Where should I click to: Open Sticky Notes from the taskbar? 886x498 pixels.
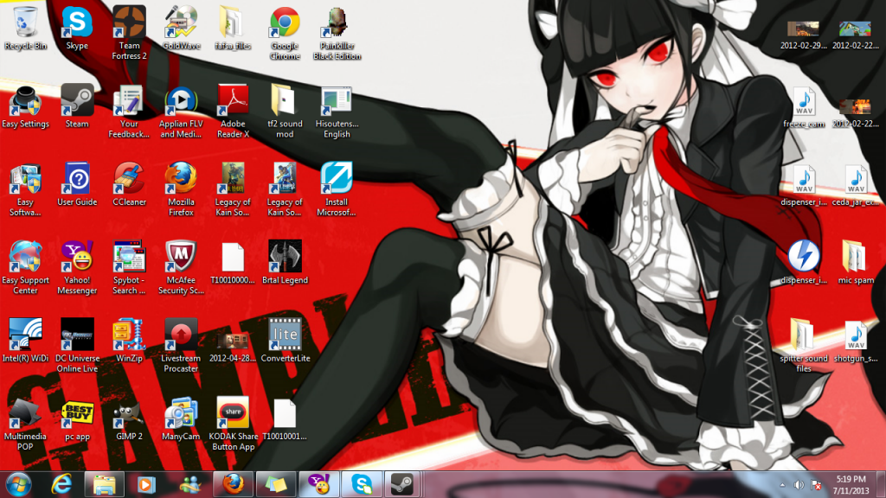pyautogui.click(x=275, y=484)
